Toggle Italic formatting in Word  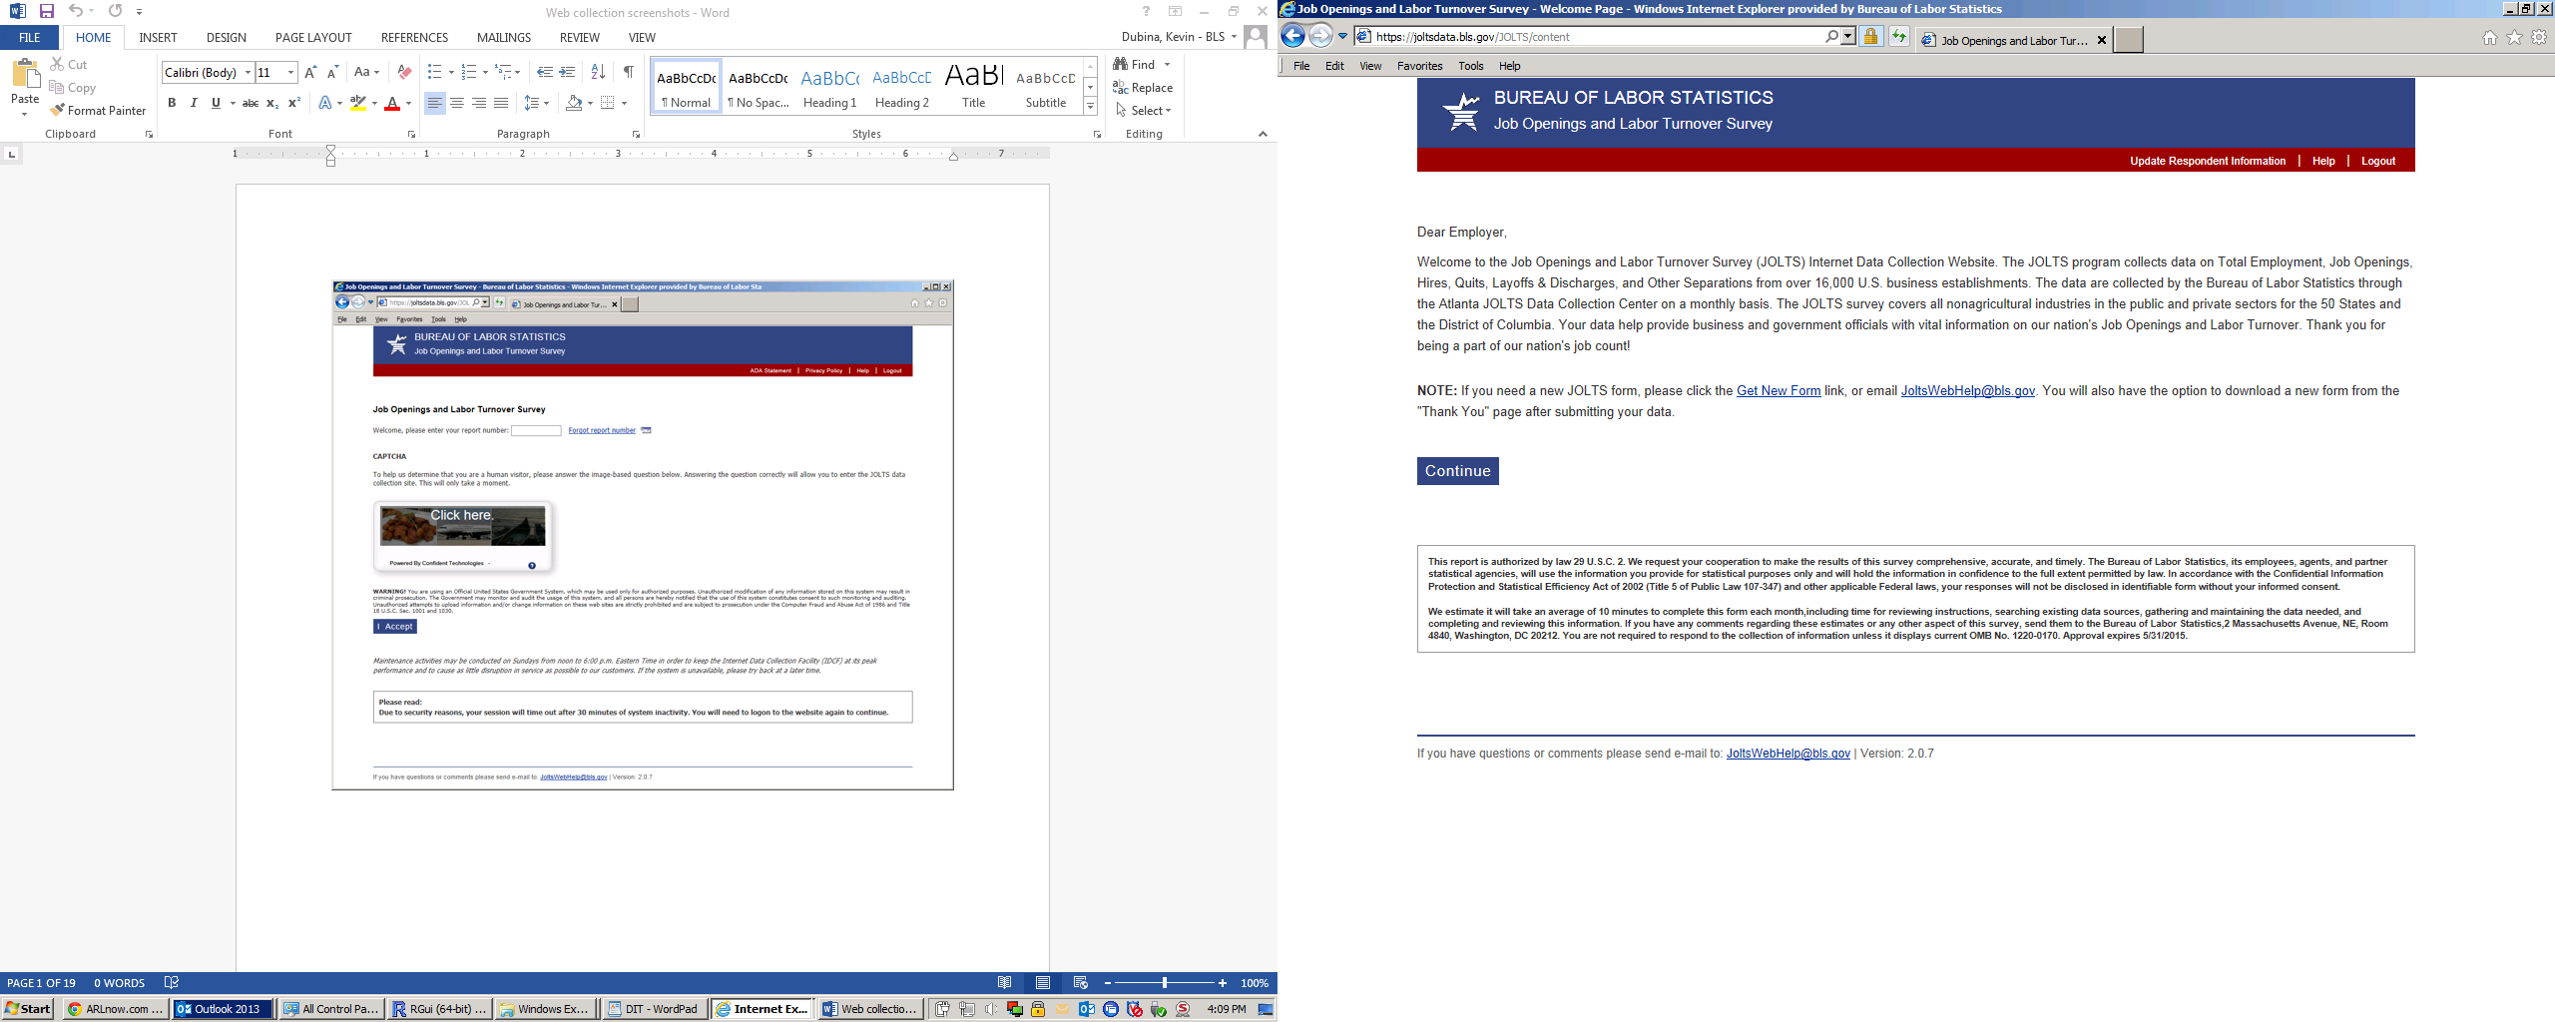point(194,103)
